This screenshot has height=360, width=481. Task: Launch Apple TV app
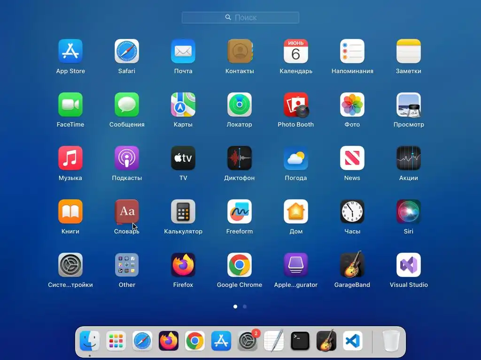point(183,158)
